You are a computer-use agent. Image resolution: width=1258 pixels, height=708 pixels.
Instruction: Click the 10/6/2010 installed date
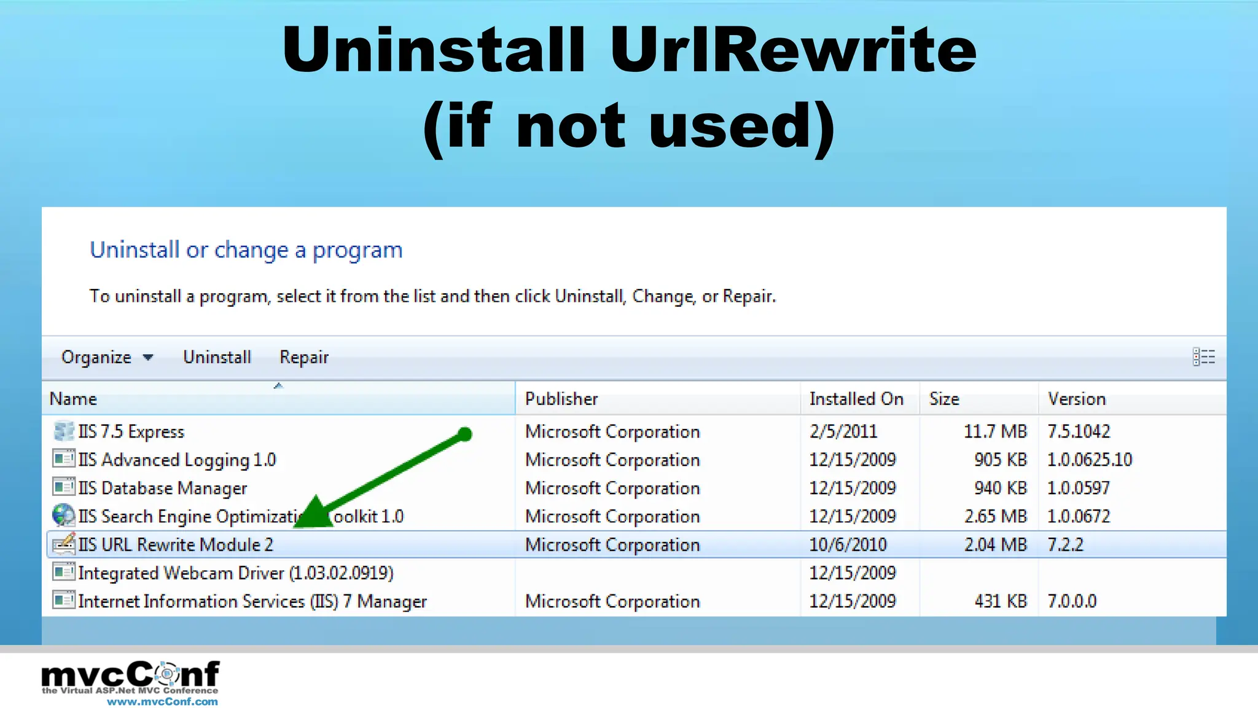848,545
